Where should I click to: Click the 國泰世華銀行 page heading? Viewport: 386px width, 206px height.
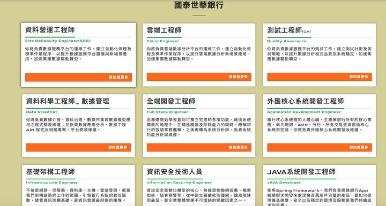(x=199, y=5)
